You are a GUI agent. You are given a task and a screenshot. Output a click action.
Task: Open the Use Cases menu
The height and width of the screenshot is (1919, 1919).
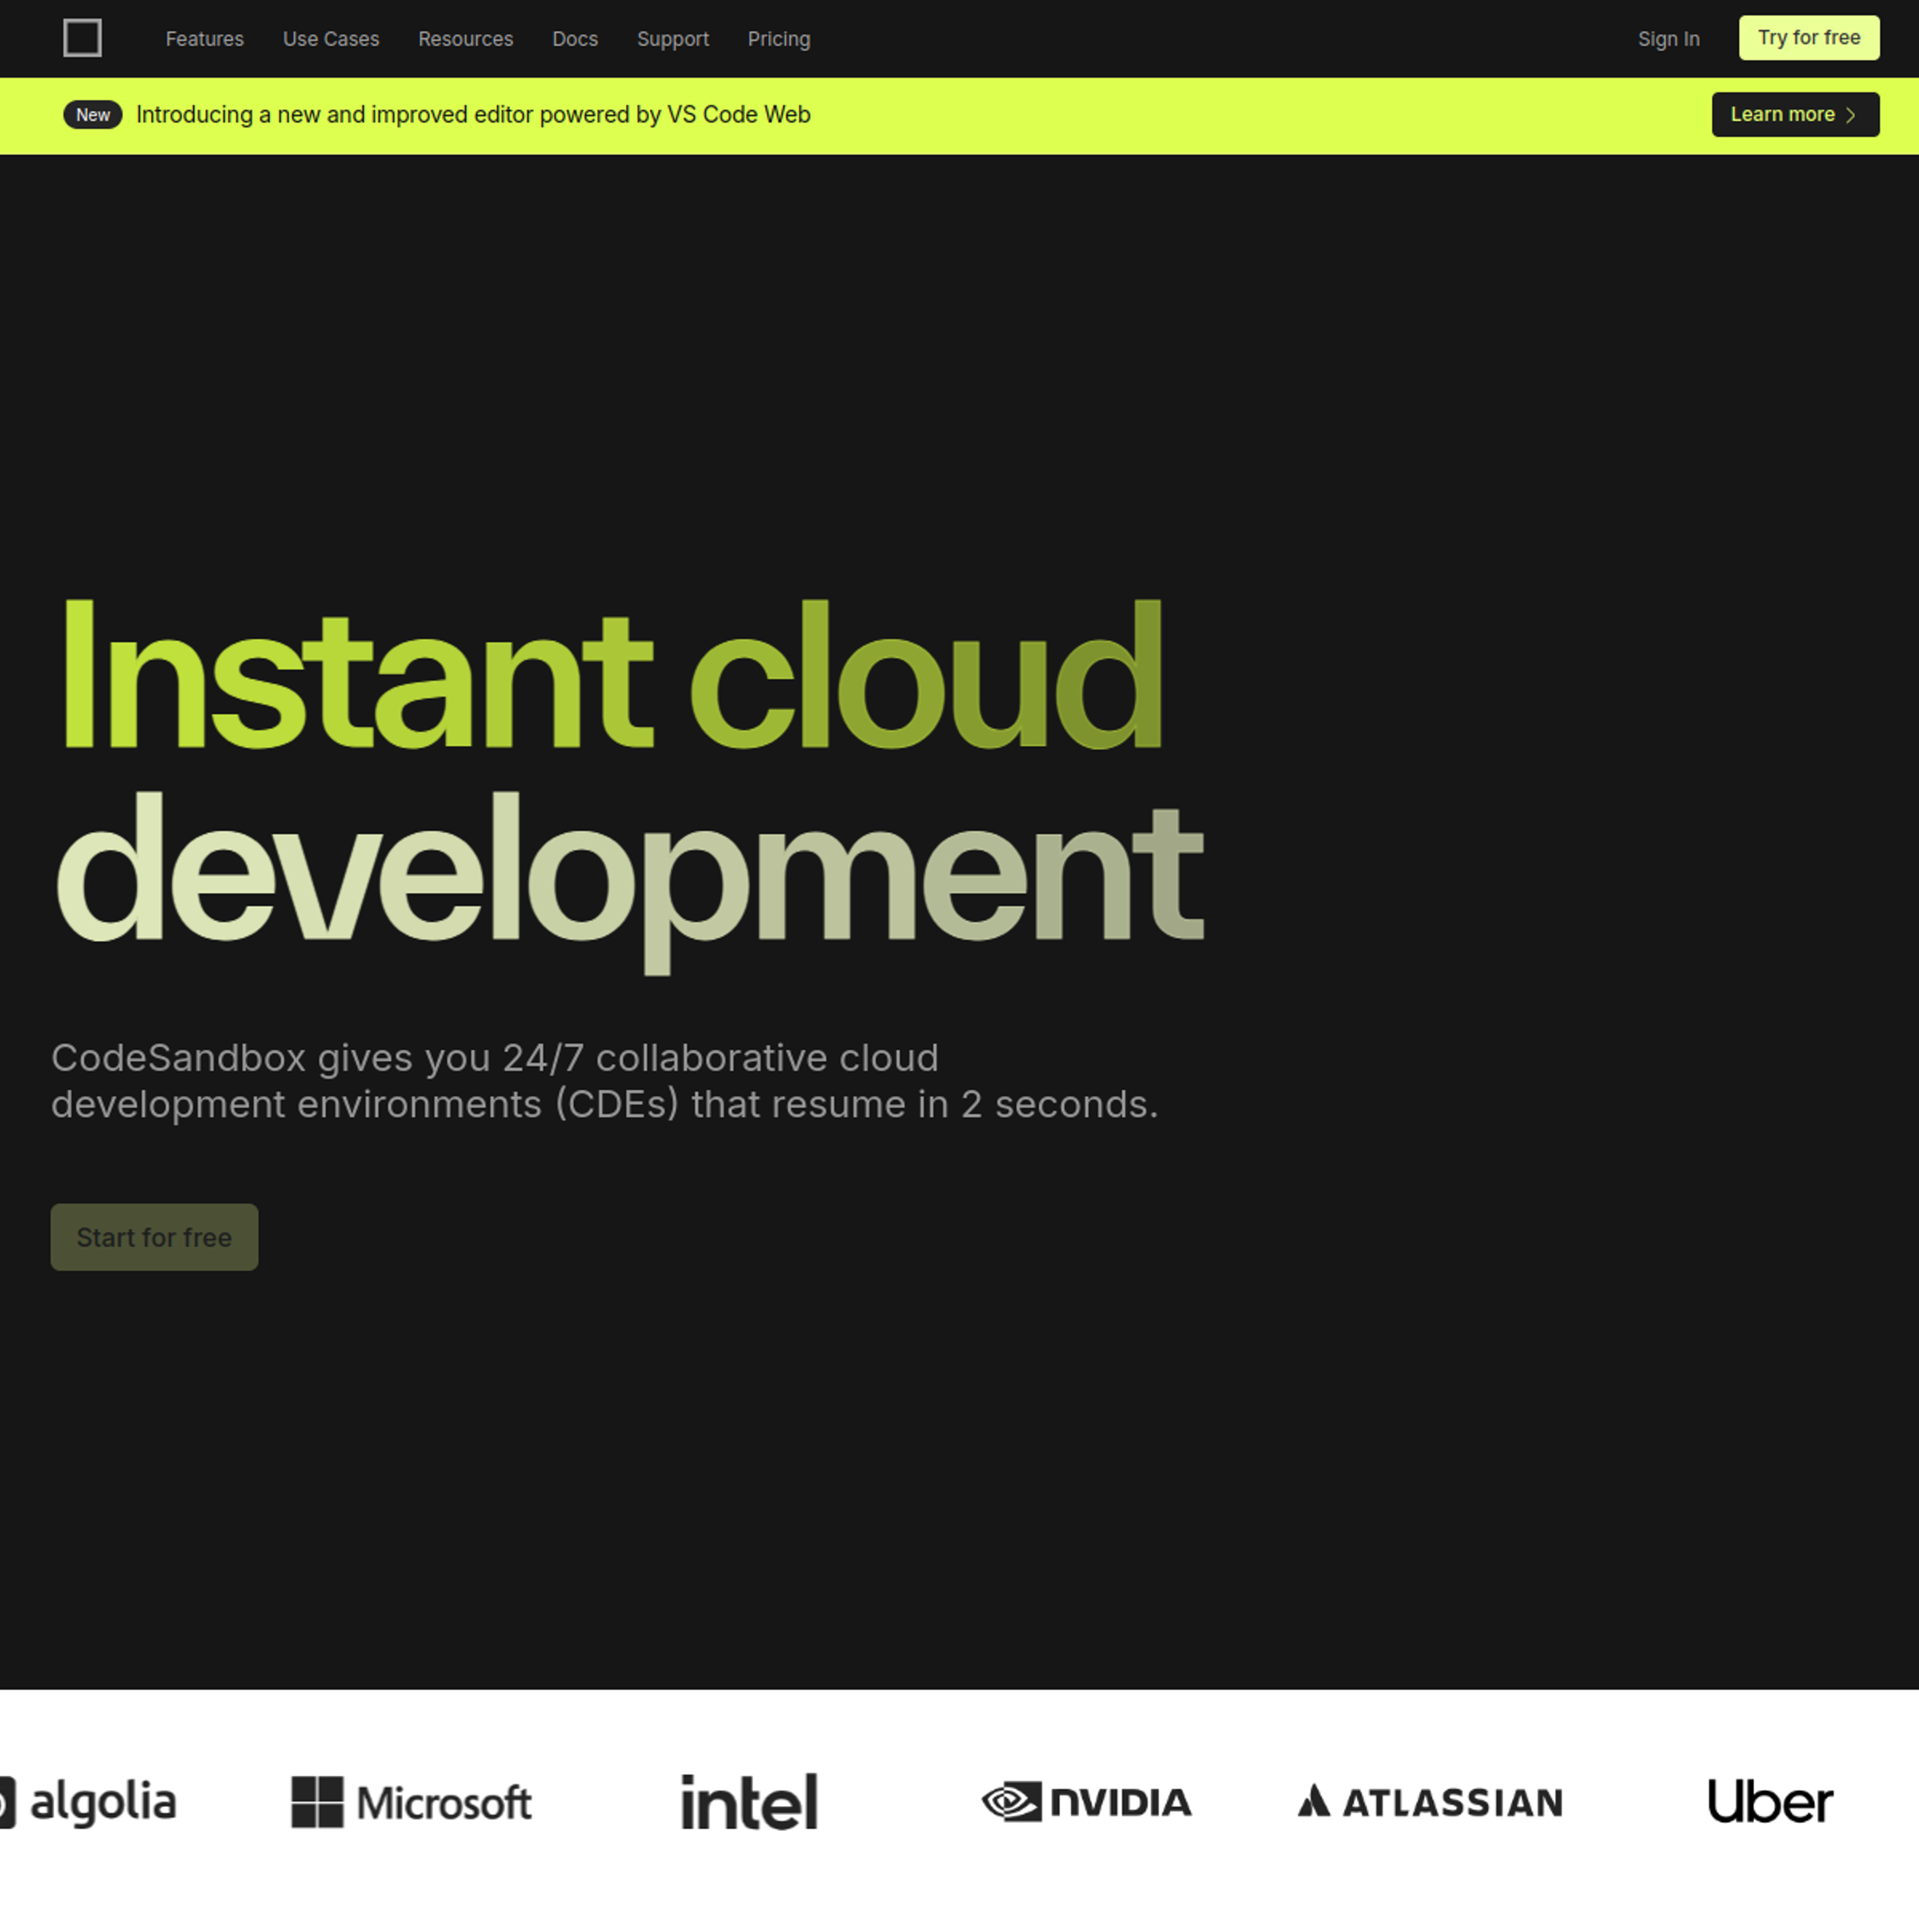[x=331, y=39]
